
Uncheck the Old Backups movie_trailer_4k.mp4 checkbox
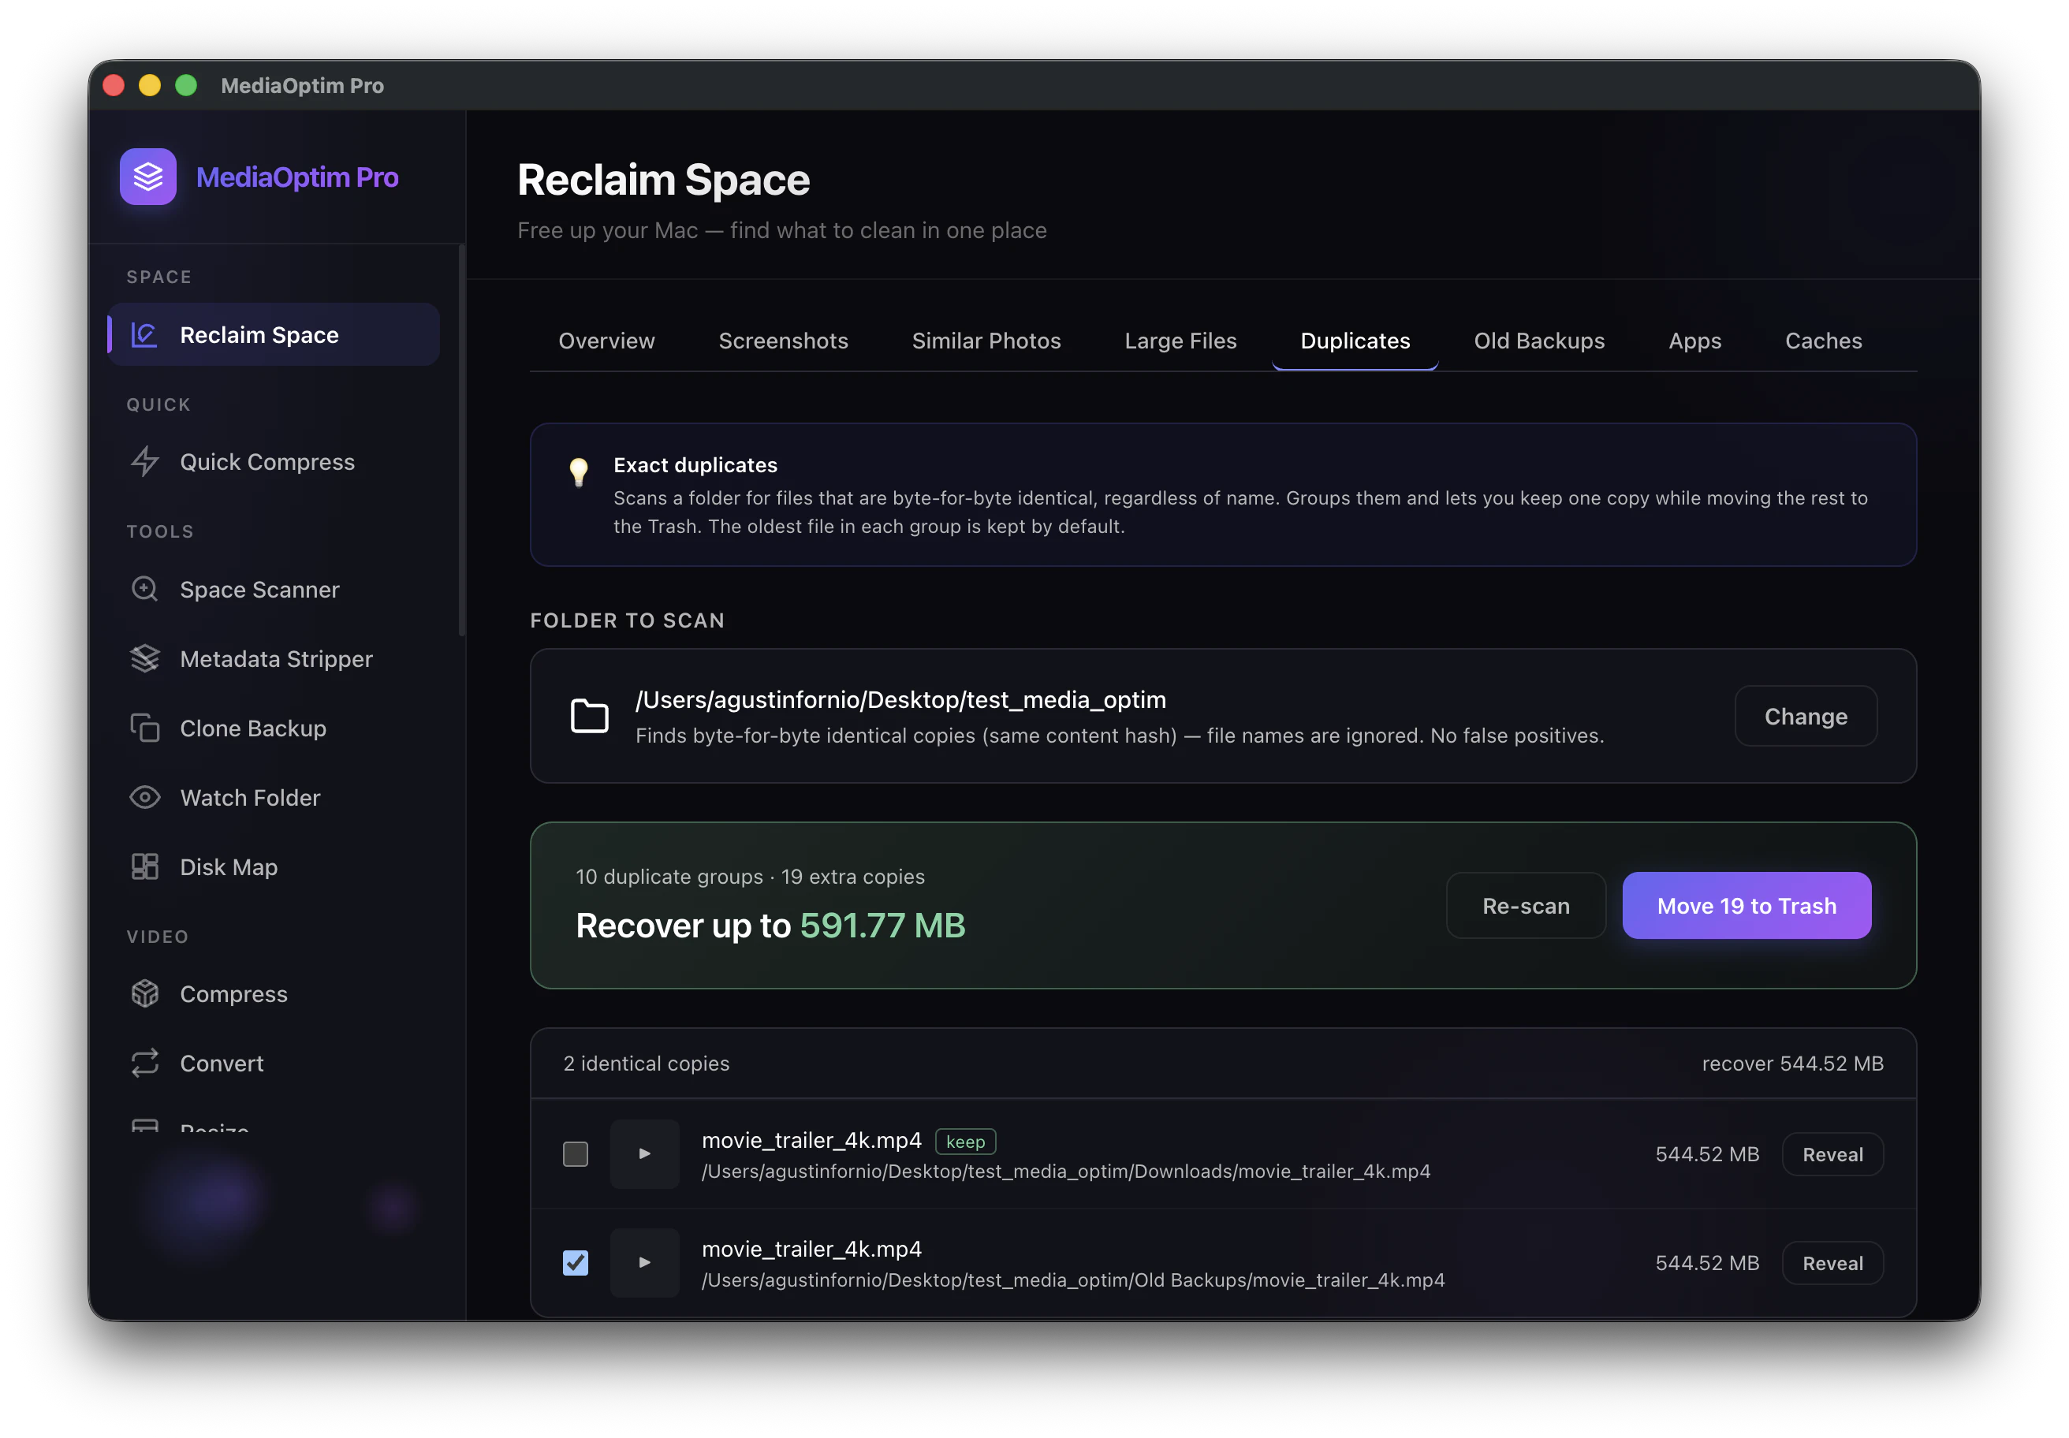tap(575, 1263)
